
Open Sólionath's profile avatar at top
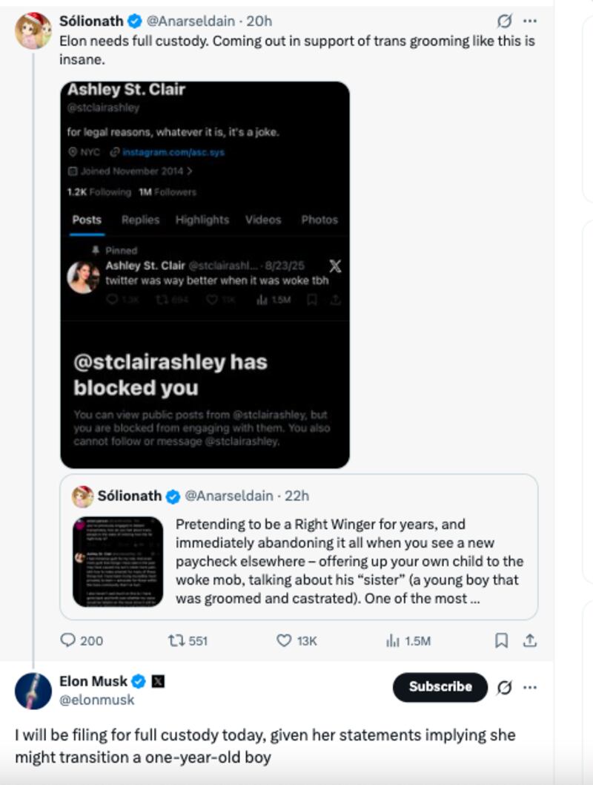coord(33,31)
